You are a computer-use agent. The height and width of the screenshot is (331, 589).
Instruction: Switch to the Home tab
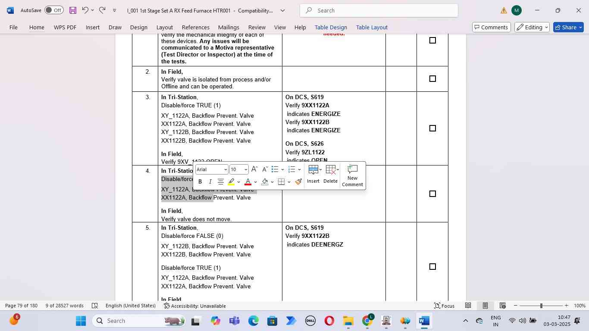(x=37, y=27)
